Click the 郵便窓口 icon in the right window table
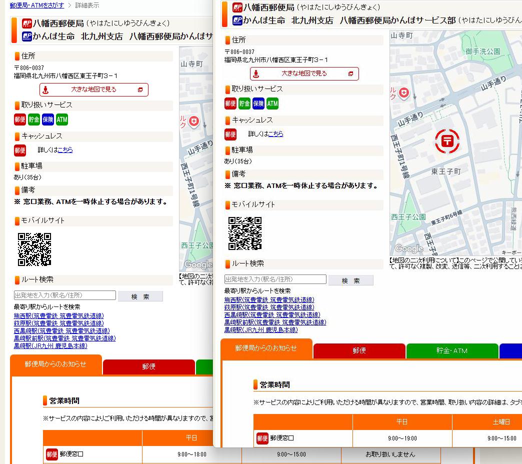Image resolution: width=522 pixels, height=464 pixels. pos(262,438)
